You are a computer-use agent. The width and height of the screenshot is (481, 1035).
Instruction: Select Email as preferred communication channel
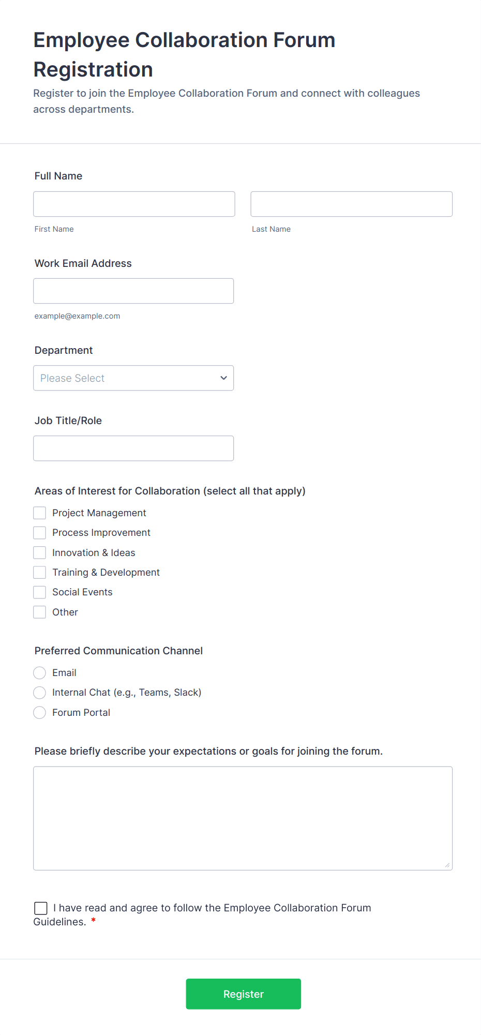[x=39, y=673]
